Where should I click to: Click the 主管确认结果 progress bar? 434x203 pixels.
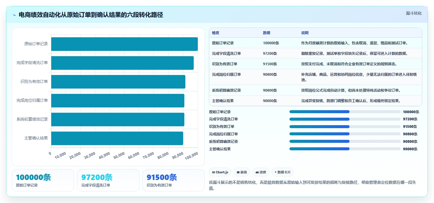[345, 149]
